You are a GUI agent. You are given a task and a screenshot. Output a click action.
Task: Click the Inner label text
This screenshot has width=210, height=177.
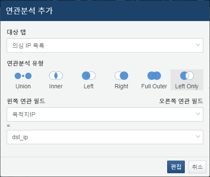(x=56, y=86)
